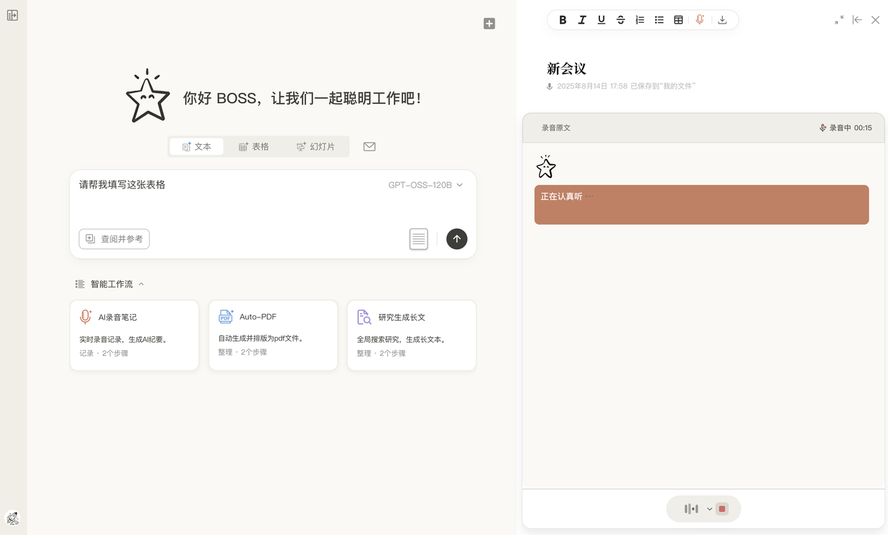
Task: Open the envelope mail icon
Action: pyautogui.click(x=369, y=146)
